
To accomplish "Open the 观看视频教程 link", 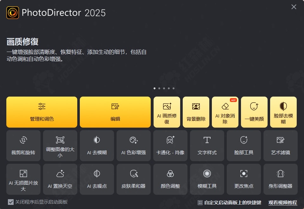I will tap(283, 203).
